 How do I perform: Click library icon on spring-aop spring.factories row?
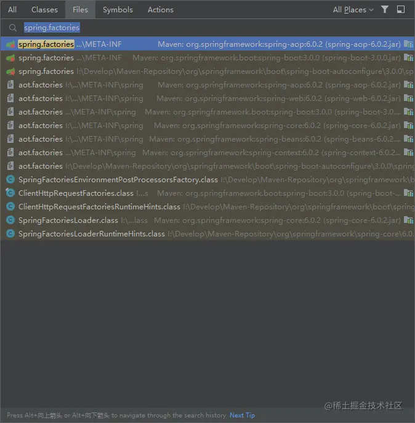pos(408,44)
